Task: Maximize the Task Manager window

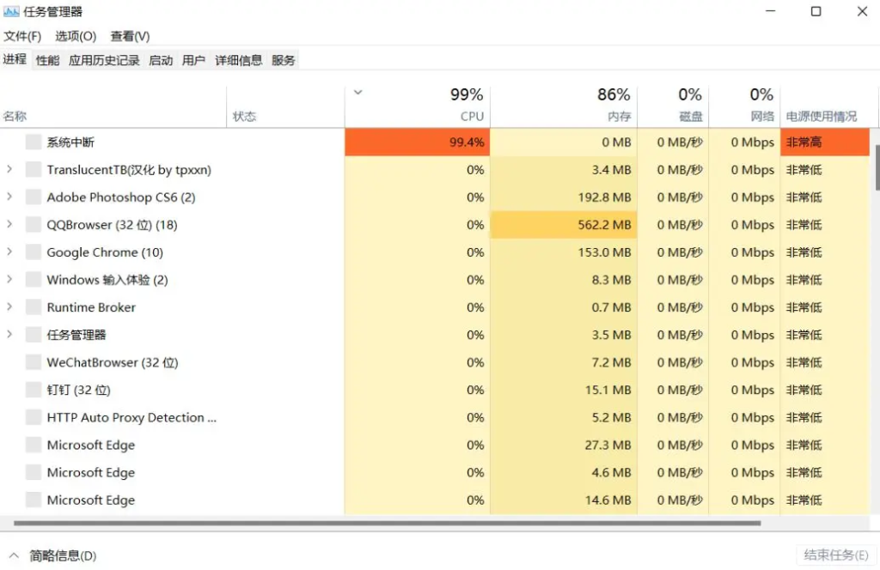Action: point(816,11)
